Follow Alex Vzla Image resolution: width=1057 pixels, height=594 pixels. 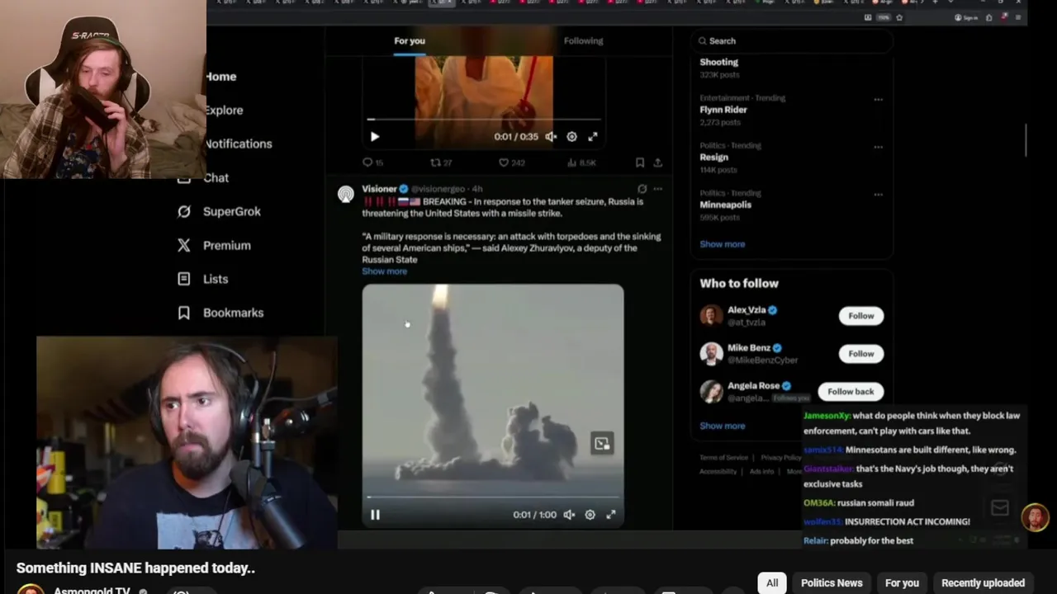pos(860,316)
